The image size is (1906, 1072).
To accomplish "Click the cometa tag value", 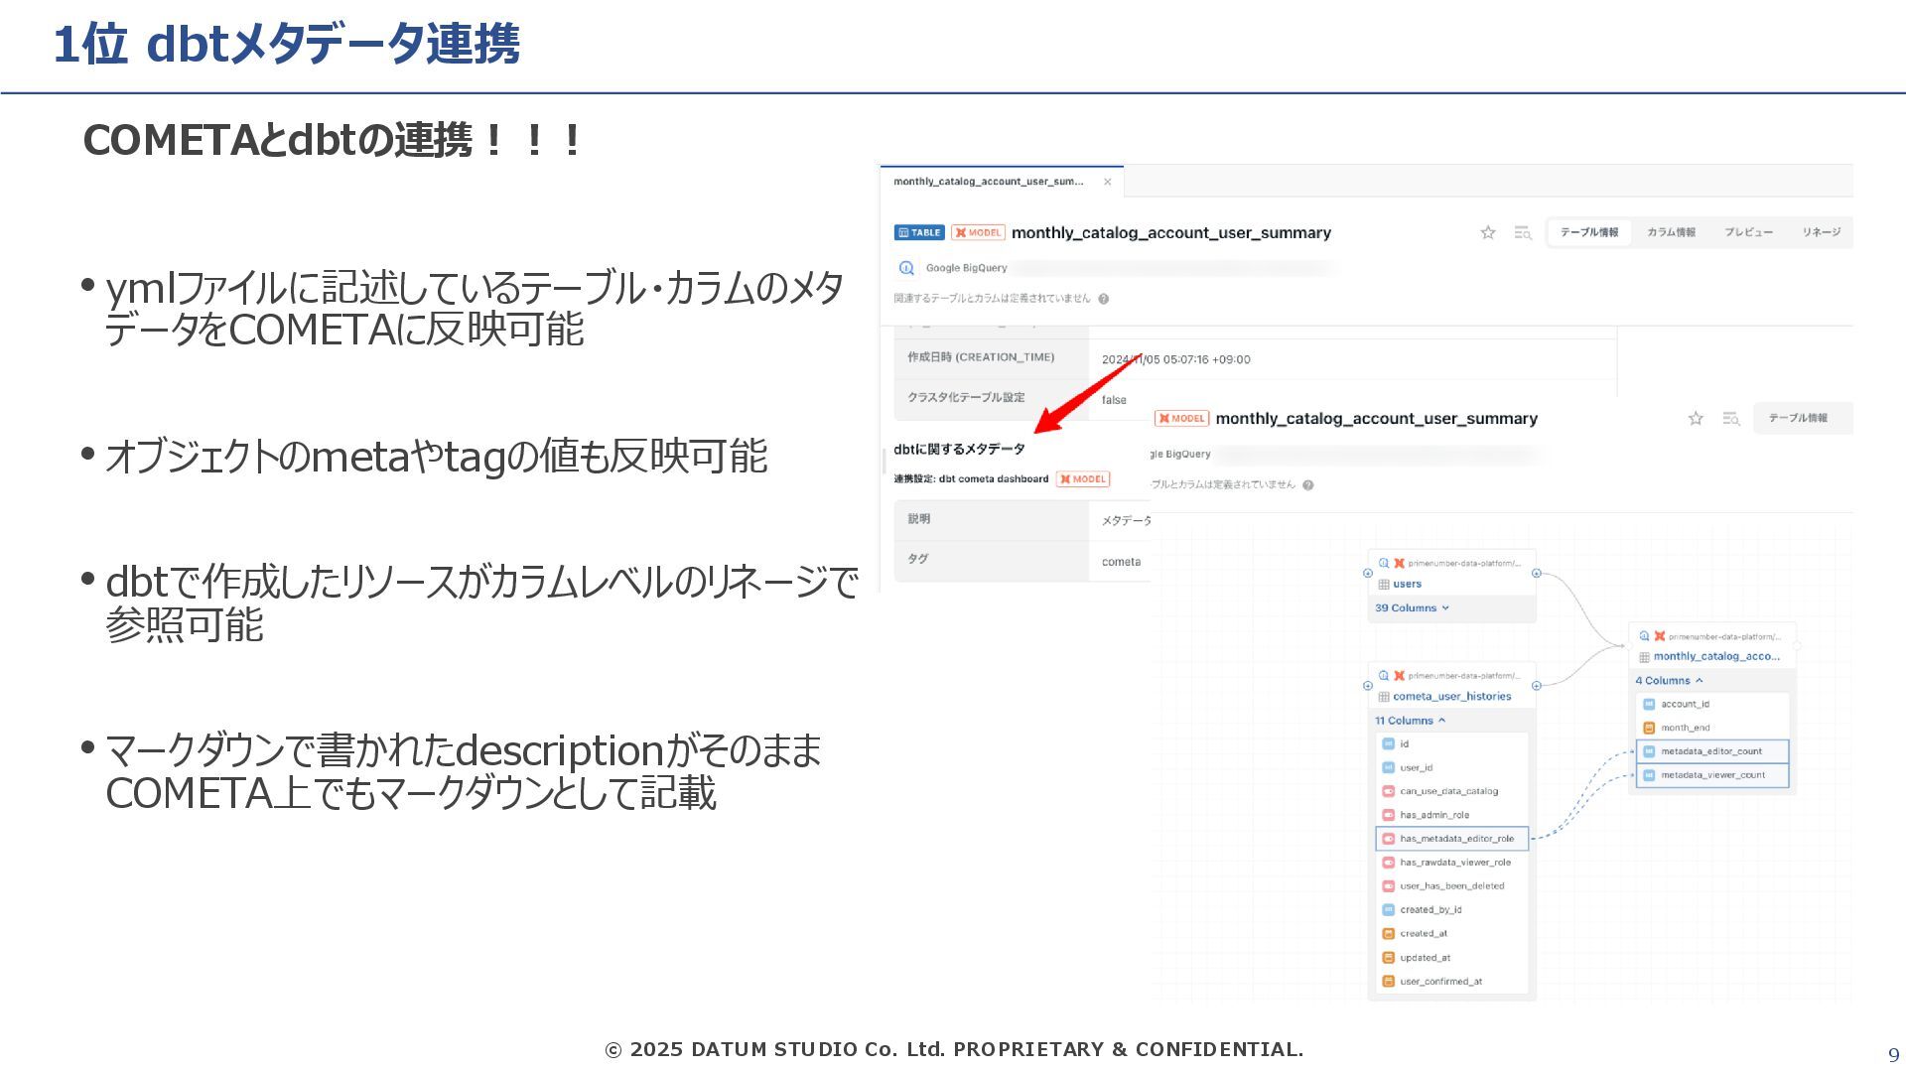I will 1122,563.
